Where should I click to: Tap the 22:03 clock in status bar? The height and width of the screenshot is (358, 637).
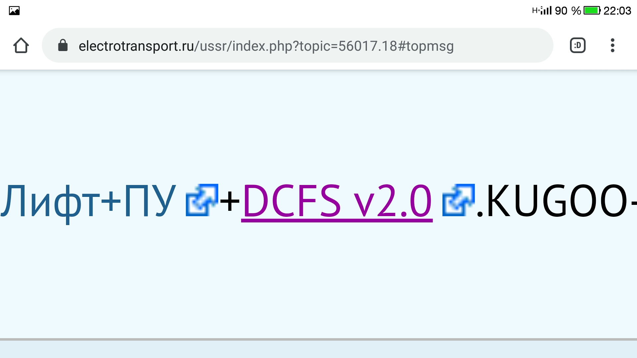[617, 11]
